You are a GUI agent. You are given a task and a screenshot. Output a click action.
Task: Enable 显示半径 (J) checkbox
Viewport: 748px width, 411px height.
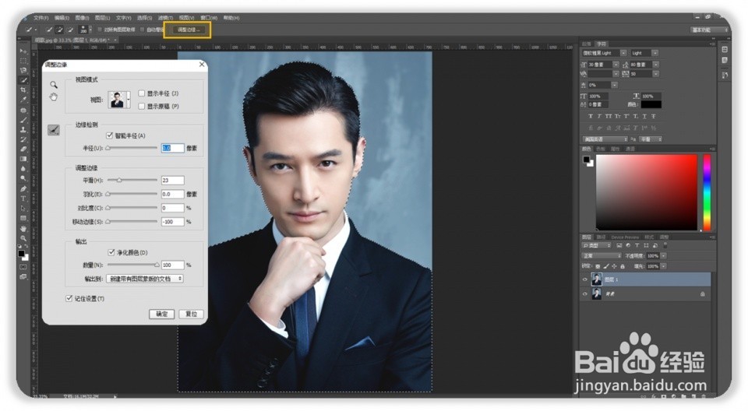coord(141,93)
